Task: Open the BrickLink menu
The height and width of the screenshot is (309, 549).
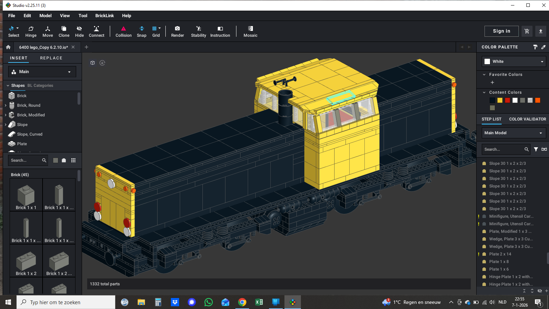Action: [104, 16]
